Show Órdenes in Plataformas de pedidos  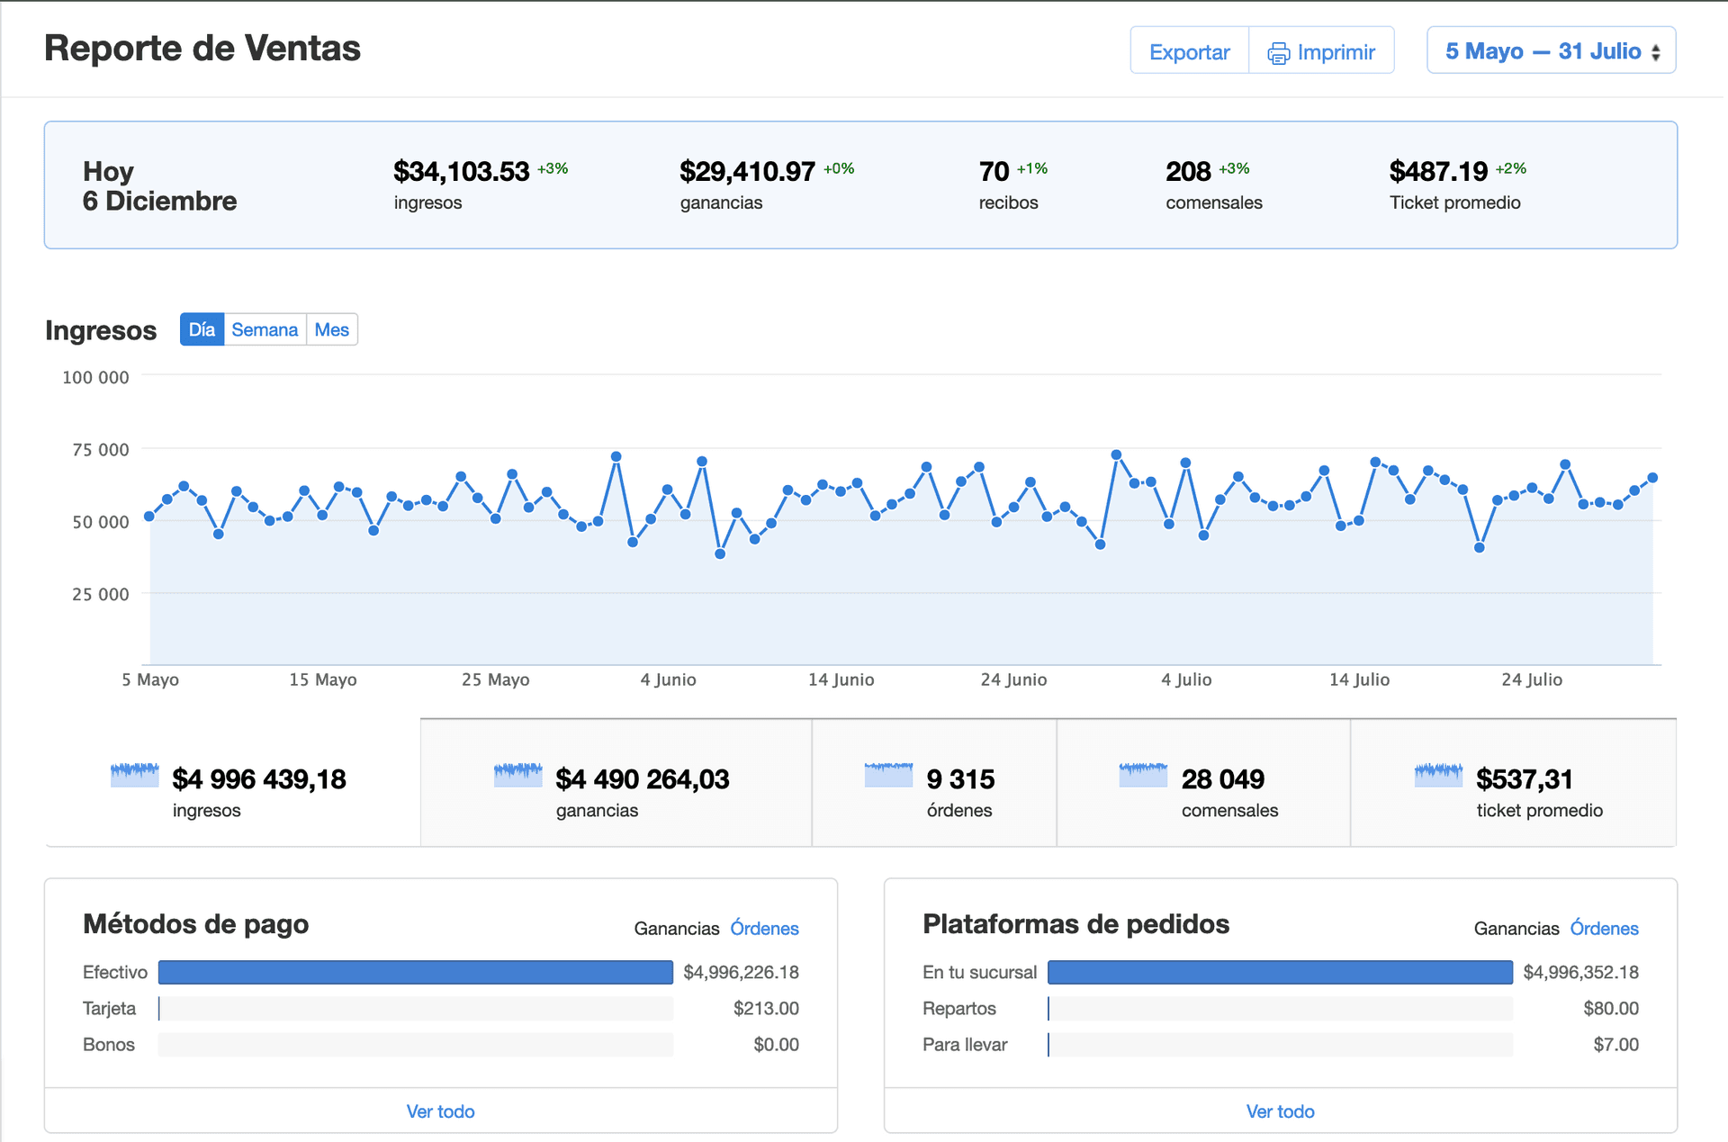click(x=1604, y=928)
